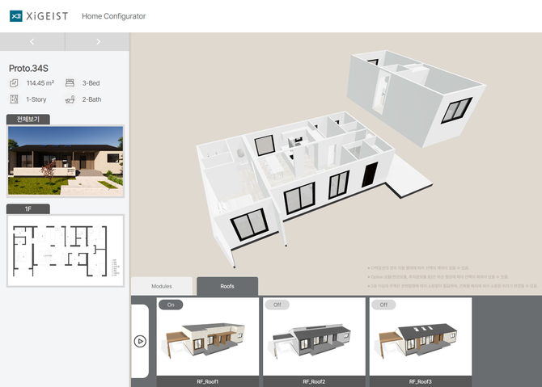Go to next model with right arrow
Screen dimensions: 542x387
pos(98,41)
